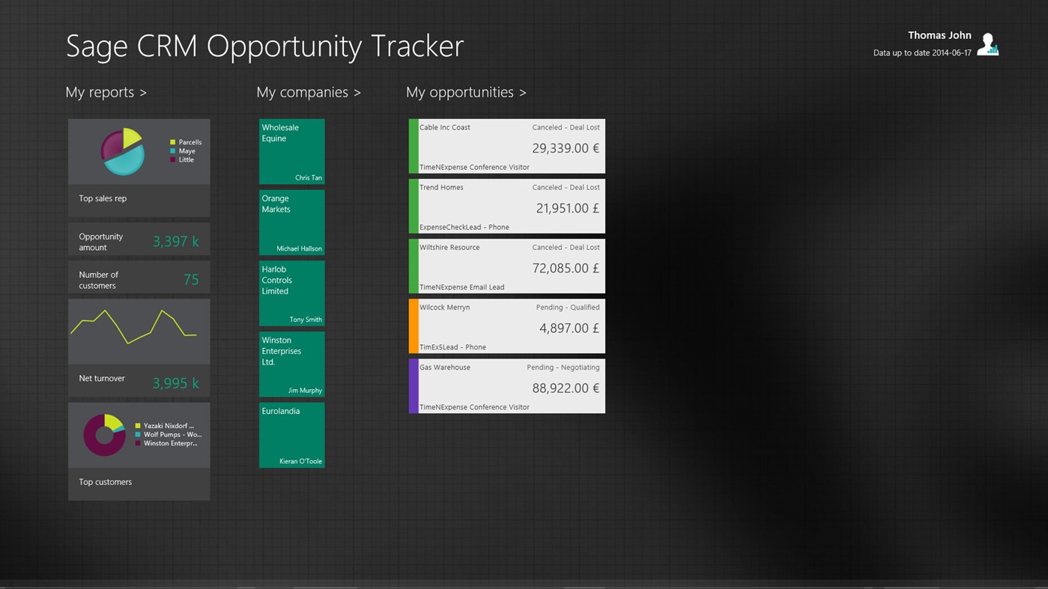The height and width of the screenshot is (589, 1048).
Task: Click the Thomas John profile avatar icon
Action: 987,43
